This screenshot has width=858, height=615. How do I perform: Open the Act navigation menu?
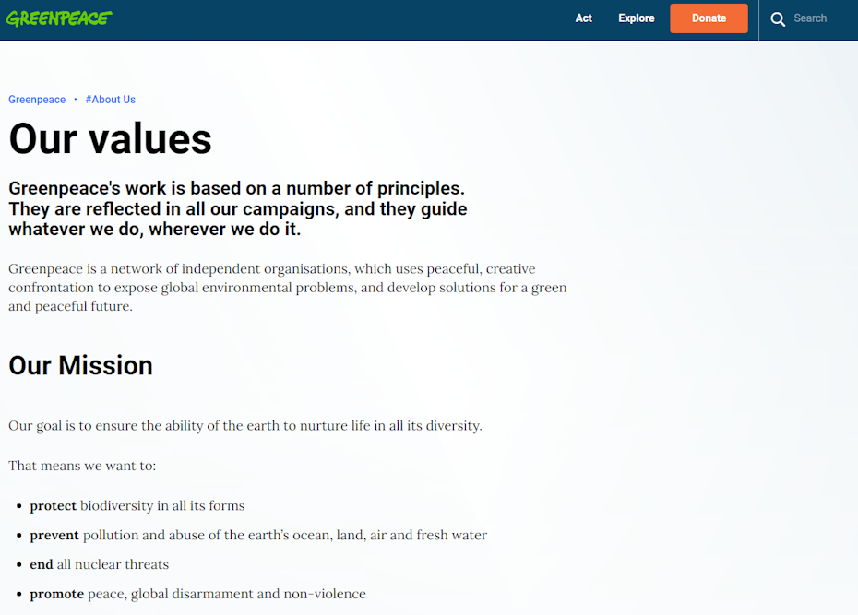click(583, 18)
